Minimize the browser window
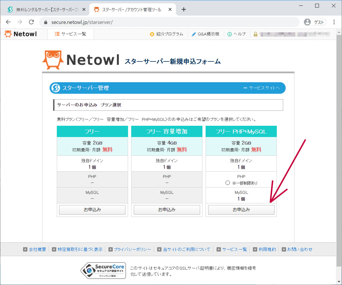342x285 pixels. (301, 6)
